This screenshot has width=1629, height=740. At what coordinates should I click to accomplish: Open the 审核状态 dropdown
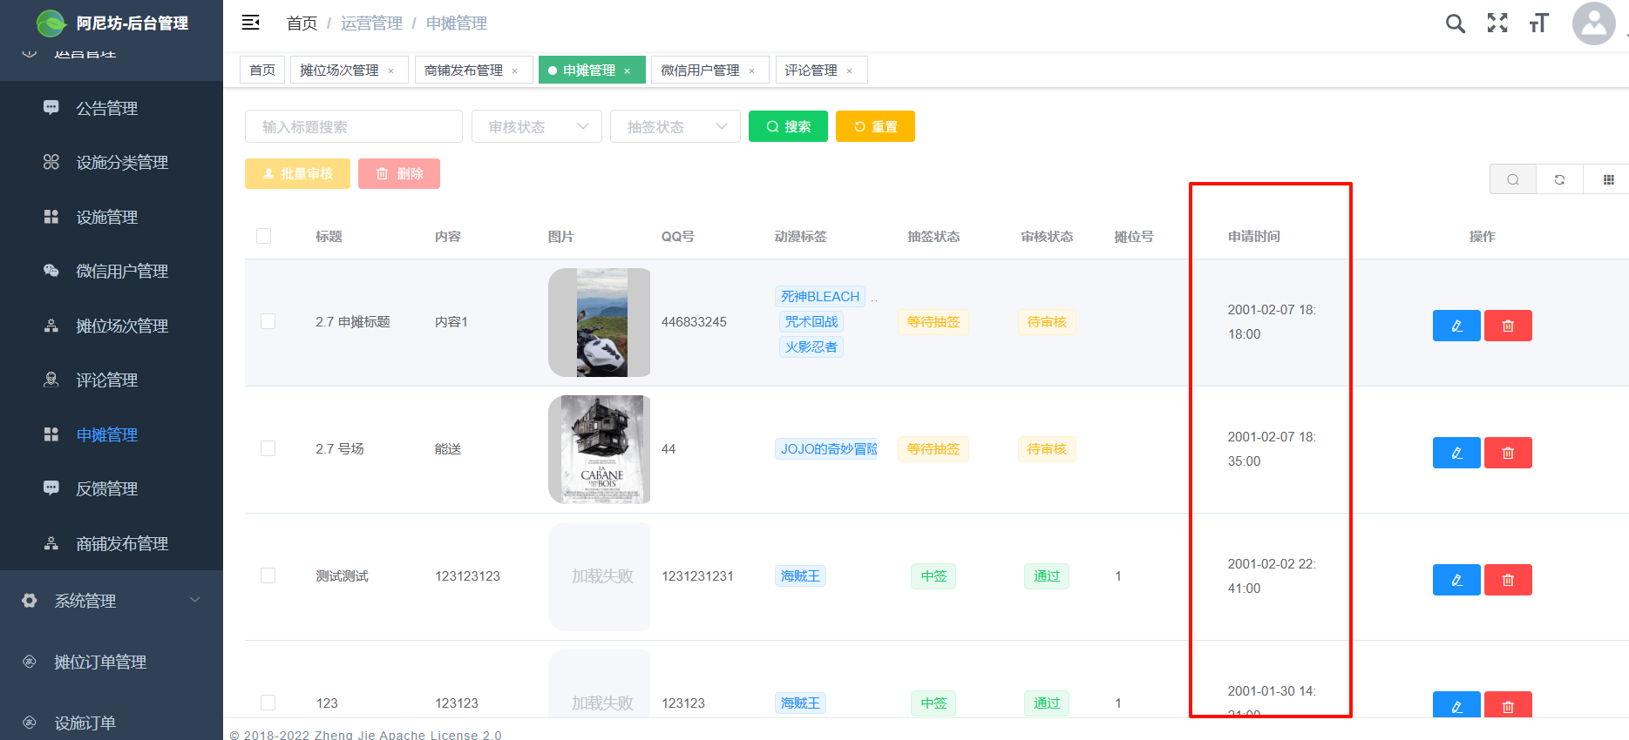(x=536, y=126)
